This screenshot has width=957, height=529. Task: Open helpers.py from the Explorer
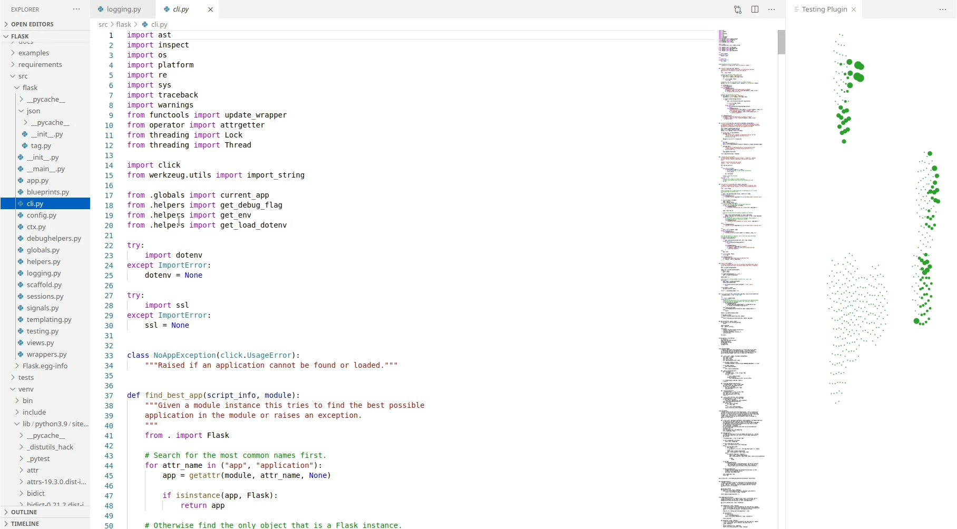click(43, 261)
